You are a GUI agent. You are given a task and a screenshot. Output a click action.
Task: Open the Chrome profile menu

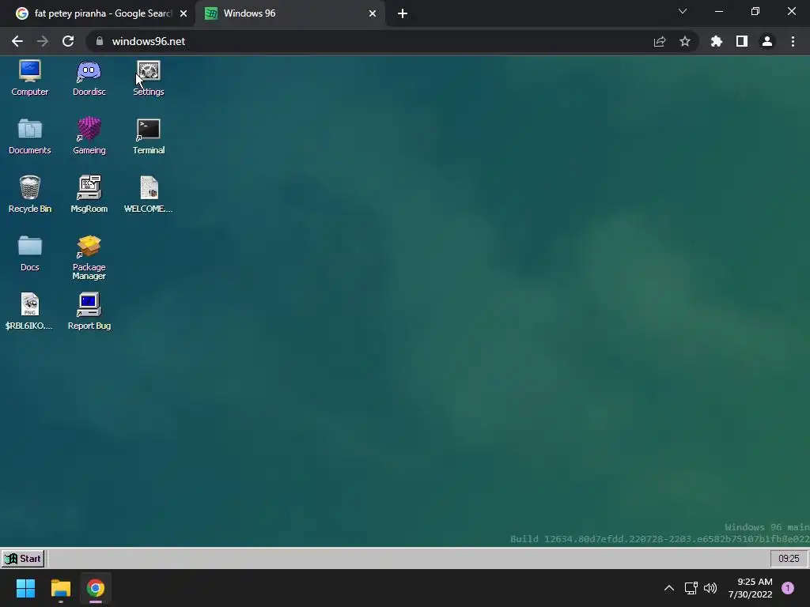(x=767, y=41)
